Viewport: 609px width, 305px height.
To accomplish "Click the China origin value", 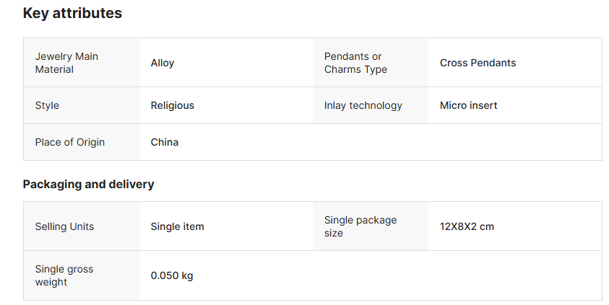I will click(164, 142).
